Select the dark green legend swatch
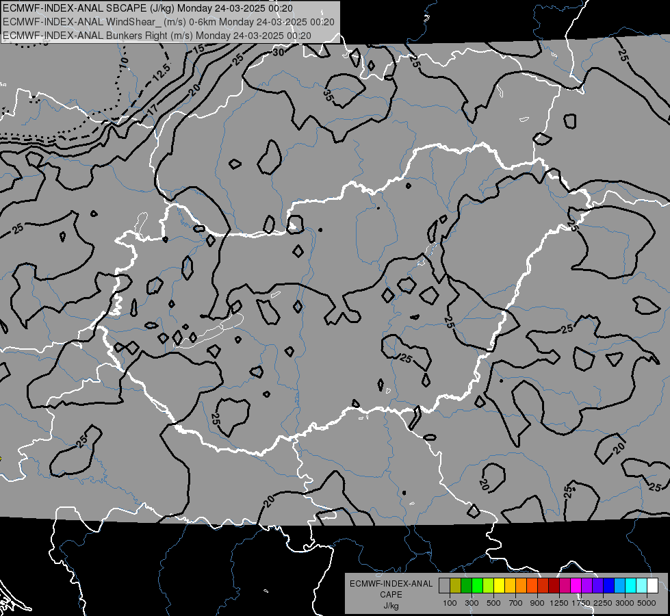The image size is (670, 616). point(467,585)
